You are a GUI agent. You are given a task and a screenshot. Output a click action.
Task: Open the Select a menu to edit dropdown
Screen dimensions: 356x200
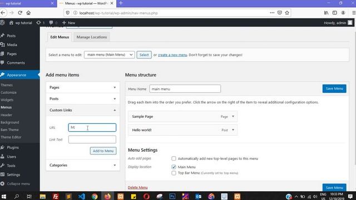click(x=110, y=54)
